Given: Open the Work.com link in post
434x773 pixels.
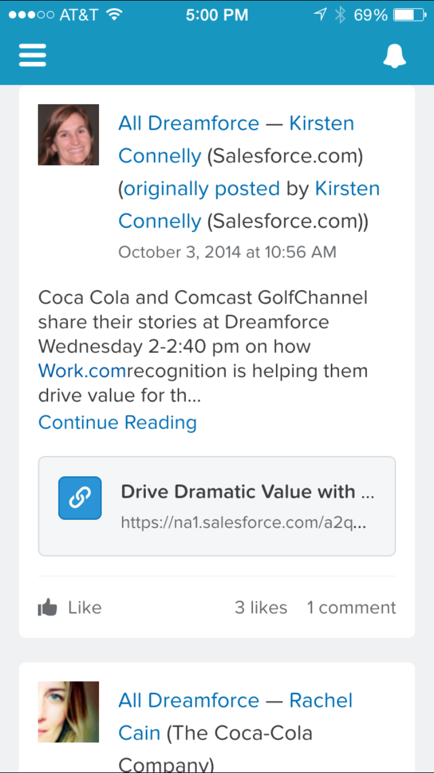Looking at the screenshot, I should 82,371.
